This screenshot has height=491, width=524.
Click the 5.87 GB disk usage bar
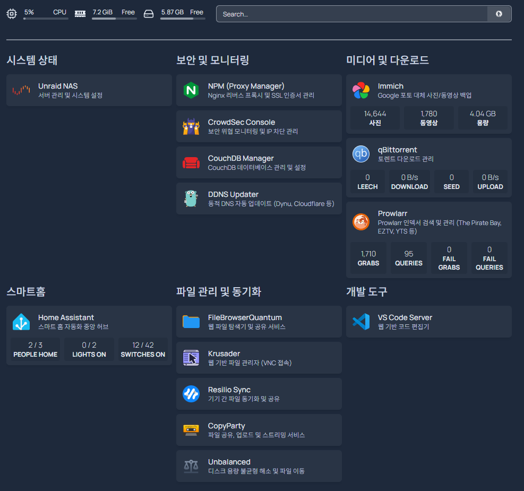tap(183, 19)
